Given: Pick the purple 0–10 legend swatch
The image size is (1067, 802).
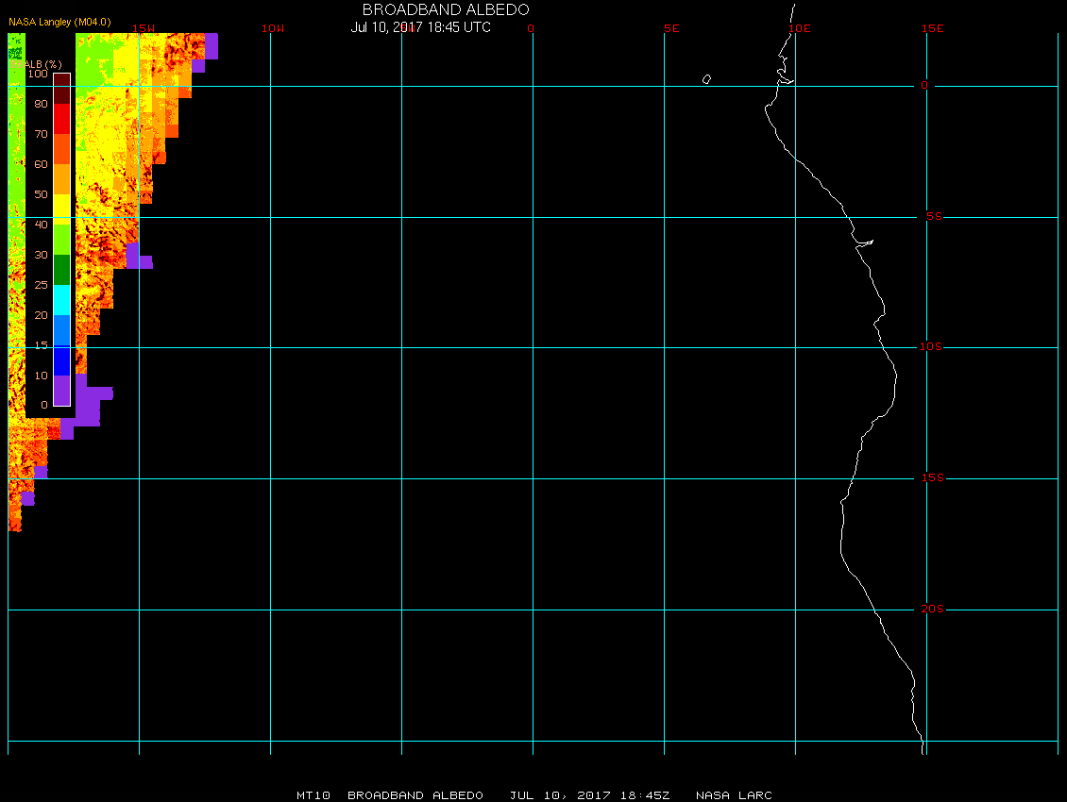Looking at the screenshot, I should click(x=62, y=391).
